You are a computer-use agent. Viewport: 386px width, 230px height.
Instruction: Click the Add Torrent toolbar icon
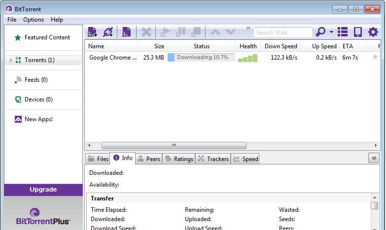(x=92, y=33)
